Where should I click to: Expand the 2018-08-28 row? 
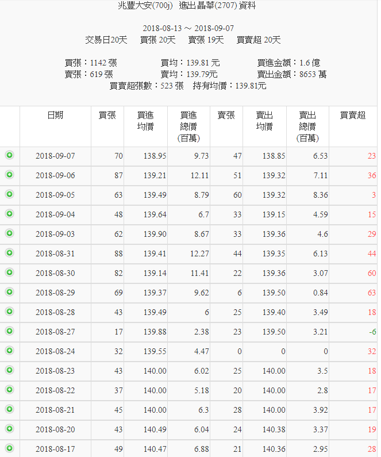click(x=9, y=312)
